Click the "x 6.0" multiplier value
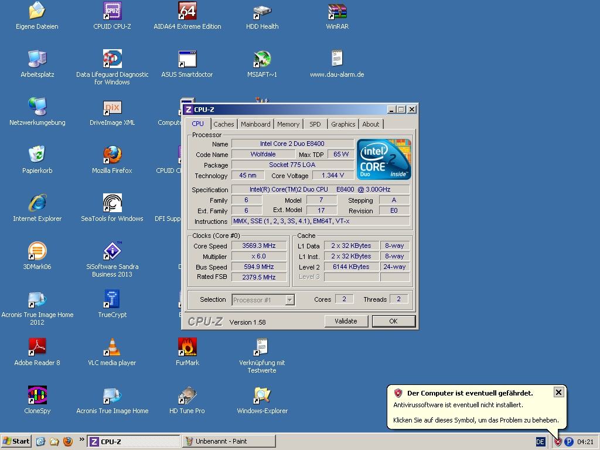Viewport: 600px width, 450px height. (x=259, y=257)
